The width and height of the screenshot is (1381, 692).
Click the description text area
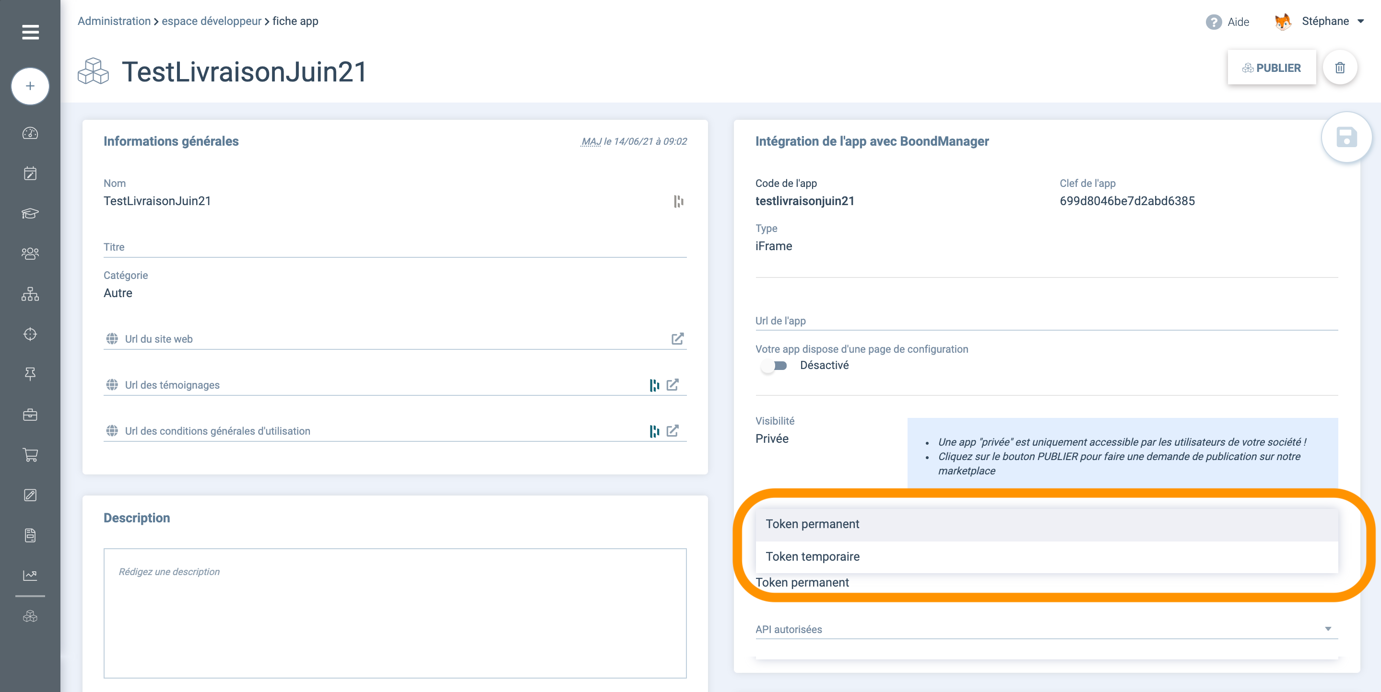coord(395,613)
